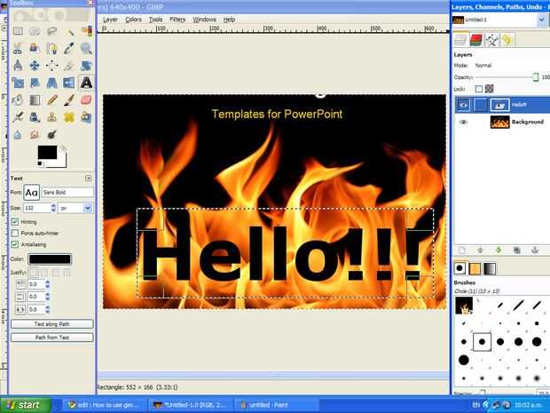
Task: Select the Measure compass tool
Action: [x=18, y=66]
